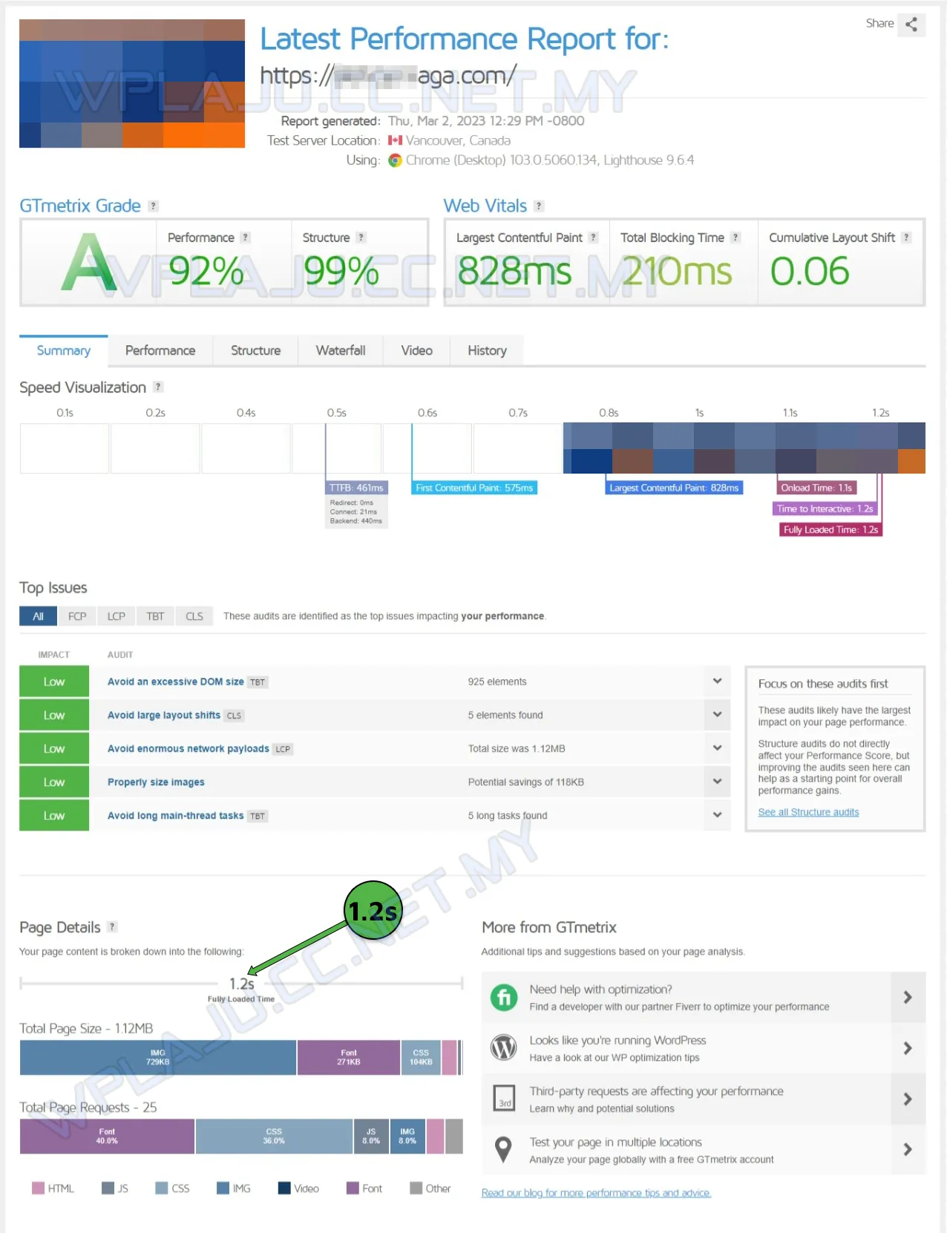
Task: Filter top issues by CLS
Action: click(194, 616)
